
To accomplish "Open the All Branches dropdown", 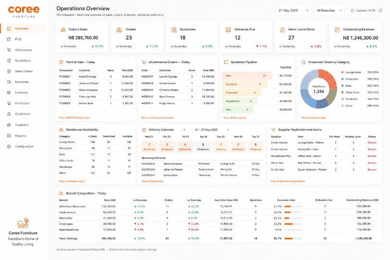I will point(329,11).
